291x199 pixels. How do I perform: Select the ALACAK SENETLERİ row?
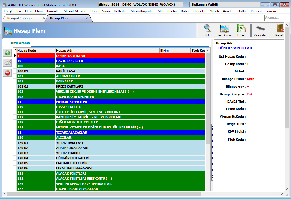click(111, 173)
